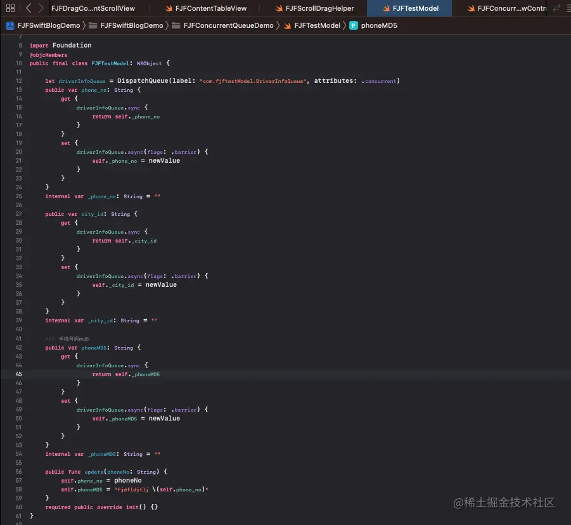Click 'required public override init()' on line 60
The image size is (571, 525).
coord(96,507)
